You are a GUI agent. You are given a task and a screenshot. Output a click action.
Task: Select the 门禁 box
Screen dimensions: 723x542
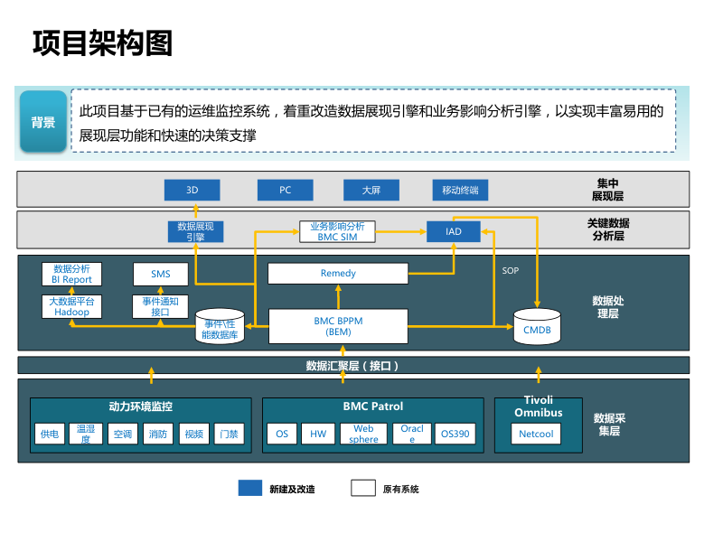pos(230,434)
